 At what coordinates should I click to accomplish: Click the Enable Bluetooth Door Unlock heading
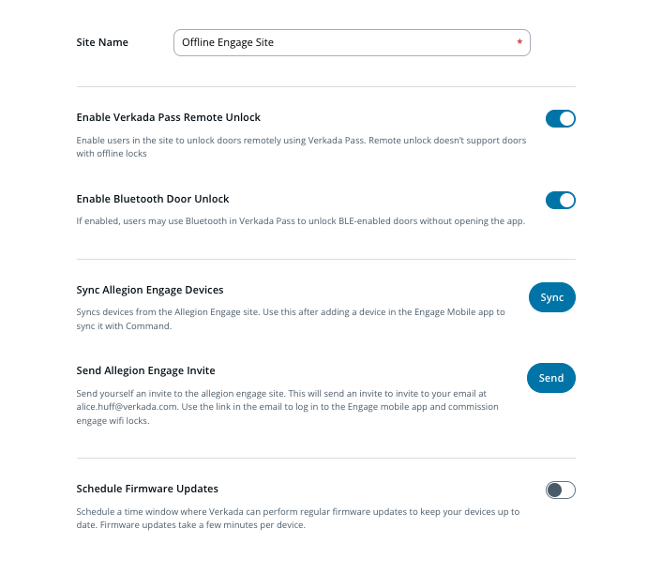pos(153,199)
